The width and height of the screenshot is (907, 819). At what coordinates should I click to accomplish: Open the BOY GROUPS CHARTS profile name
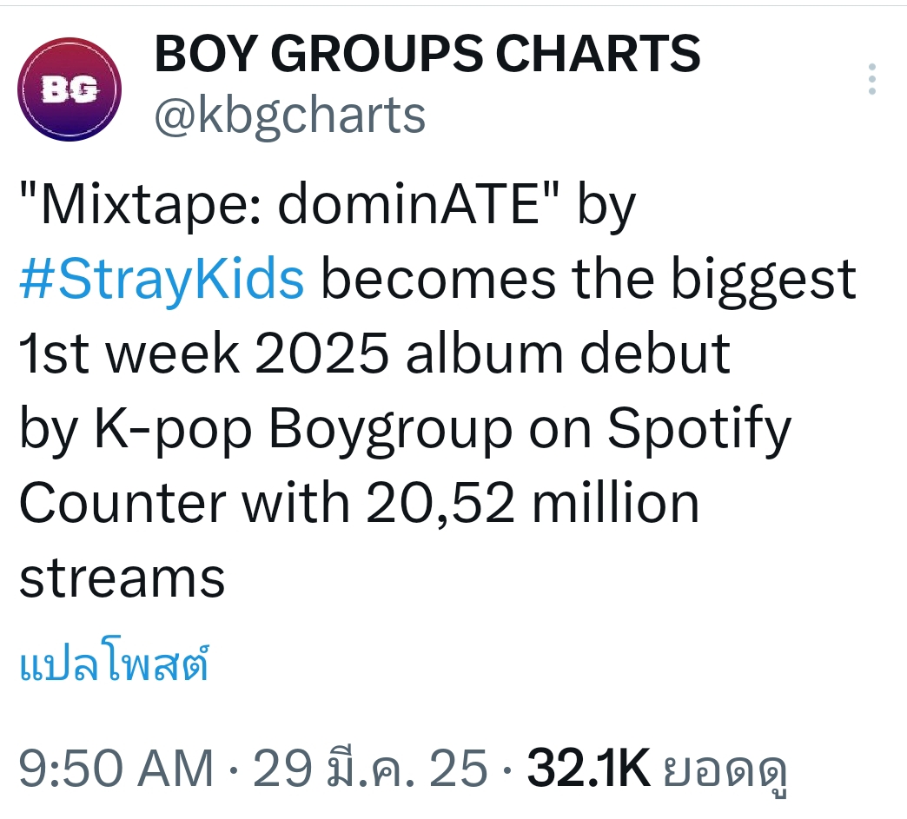[427, 53]
